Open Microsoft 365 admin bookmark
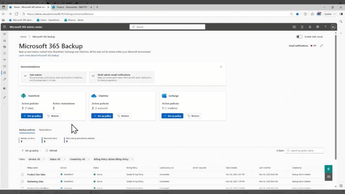 click(21, 20)
